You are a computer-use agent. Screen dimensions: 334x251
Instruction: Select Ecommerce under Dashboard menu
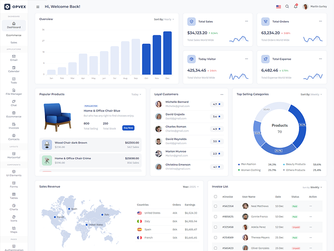tap(14, 35)
